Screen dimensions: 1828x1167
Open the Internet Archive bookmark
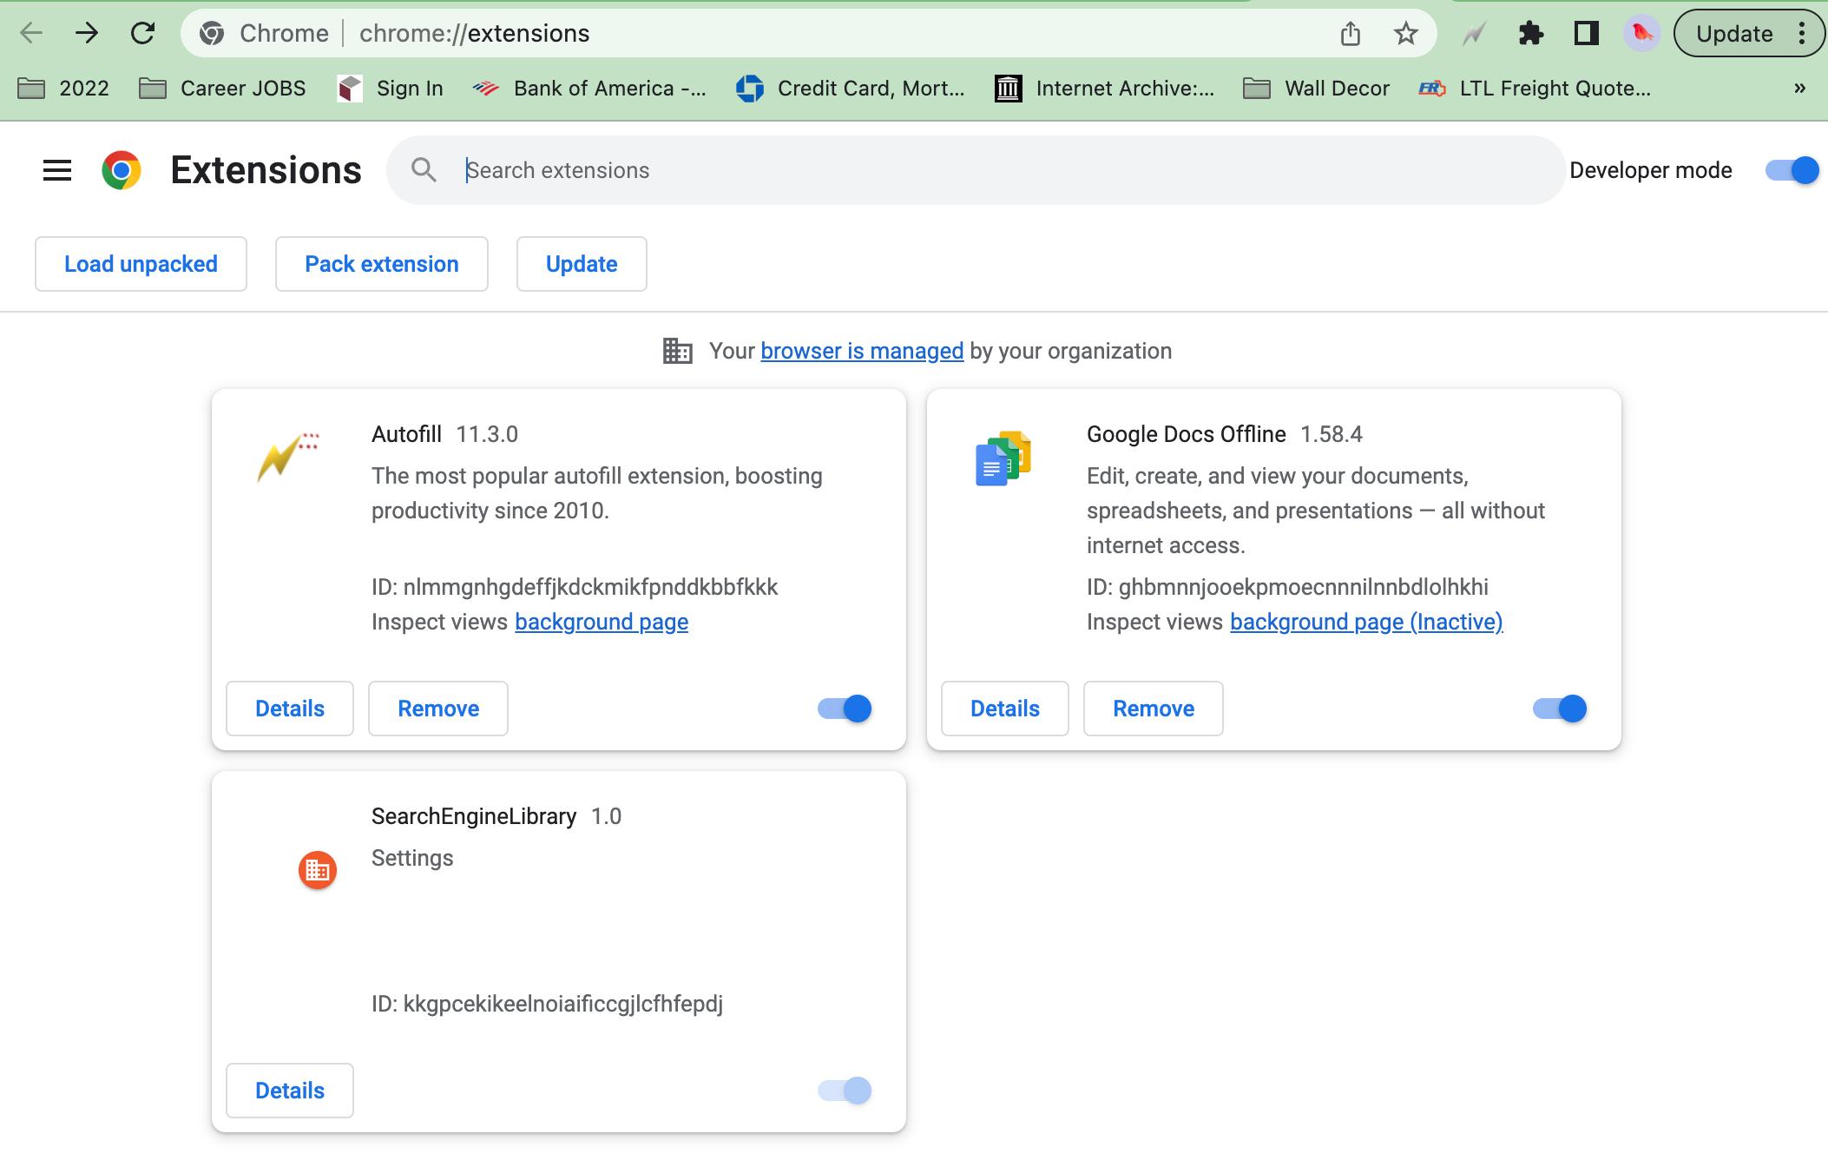(1105, 89)
